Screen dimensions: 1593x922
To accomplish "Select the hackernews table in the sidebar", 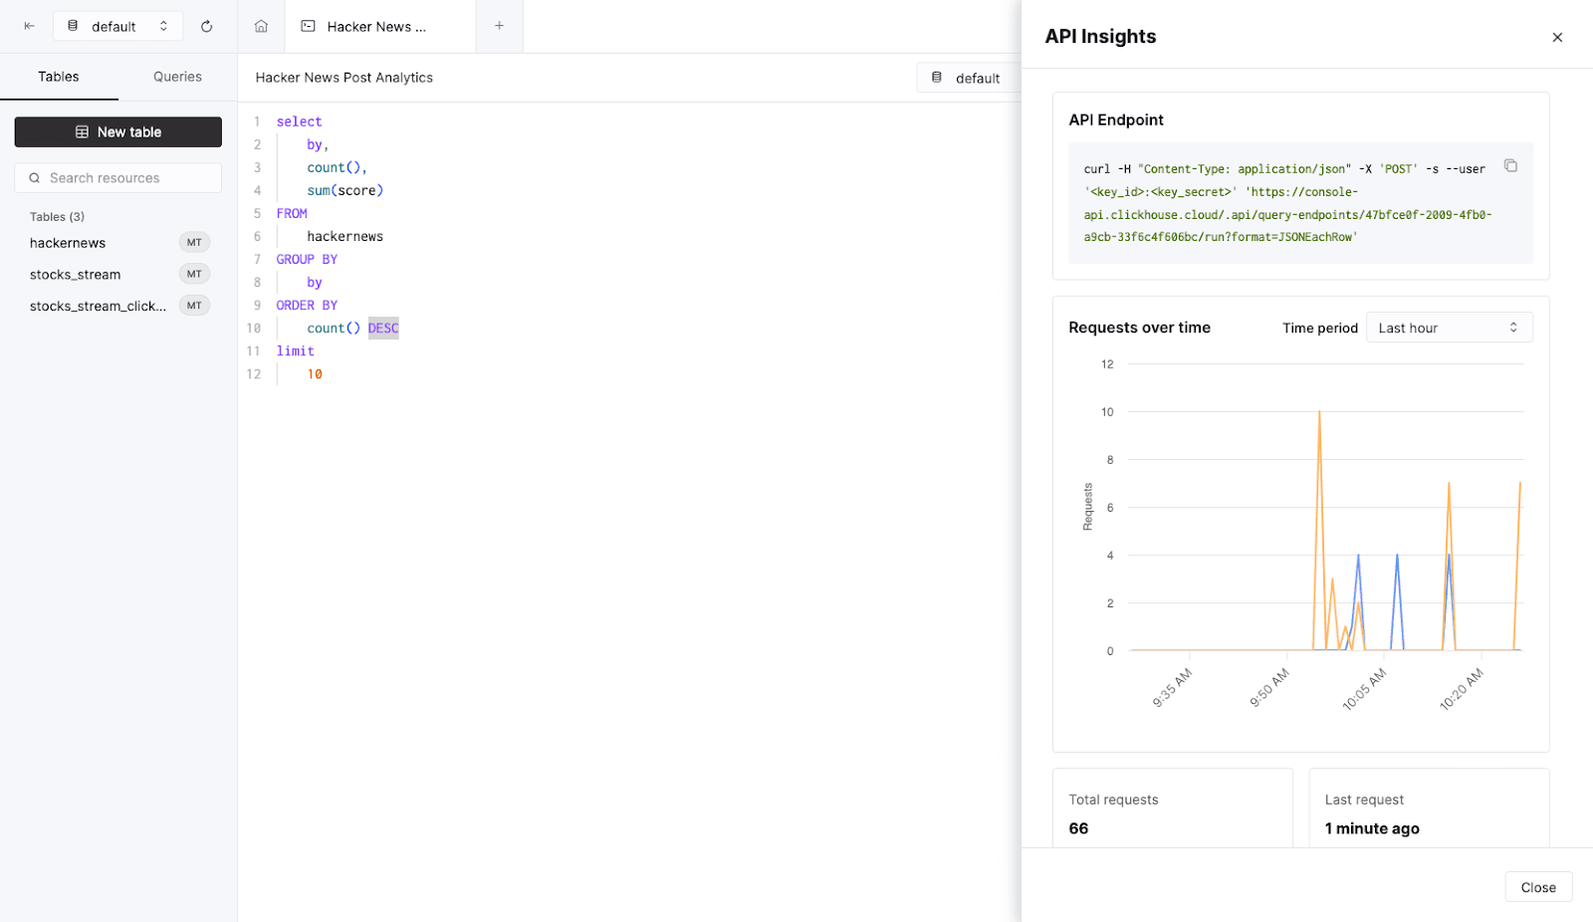I will pos(67,242).
